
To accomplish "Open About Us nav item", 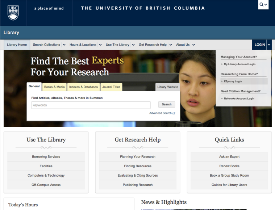I will tap(183, 45).
